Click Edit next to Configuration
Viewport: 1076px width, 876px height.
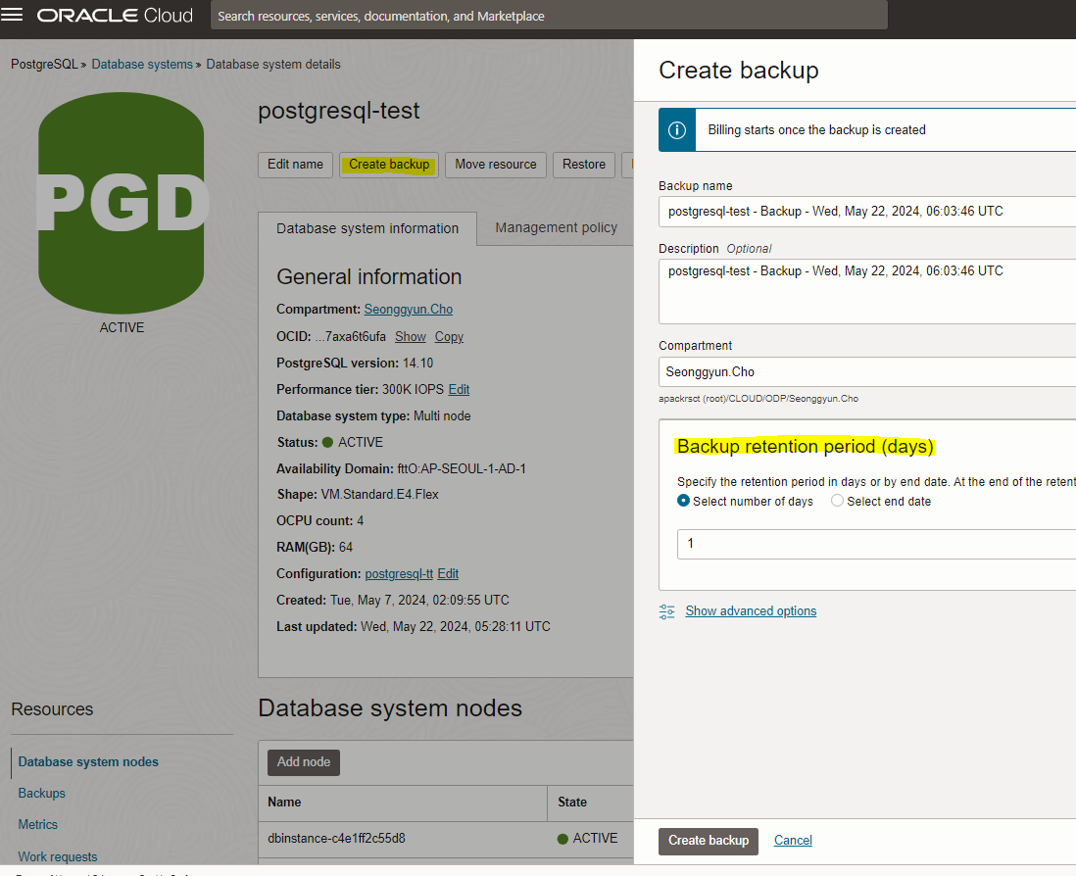(448, 574)
